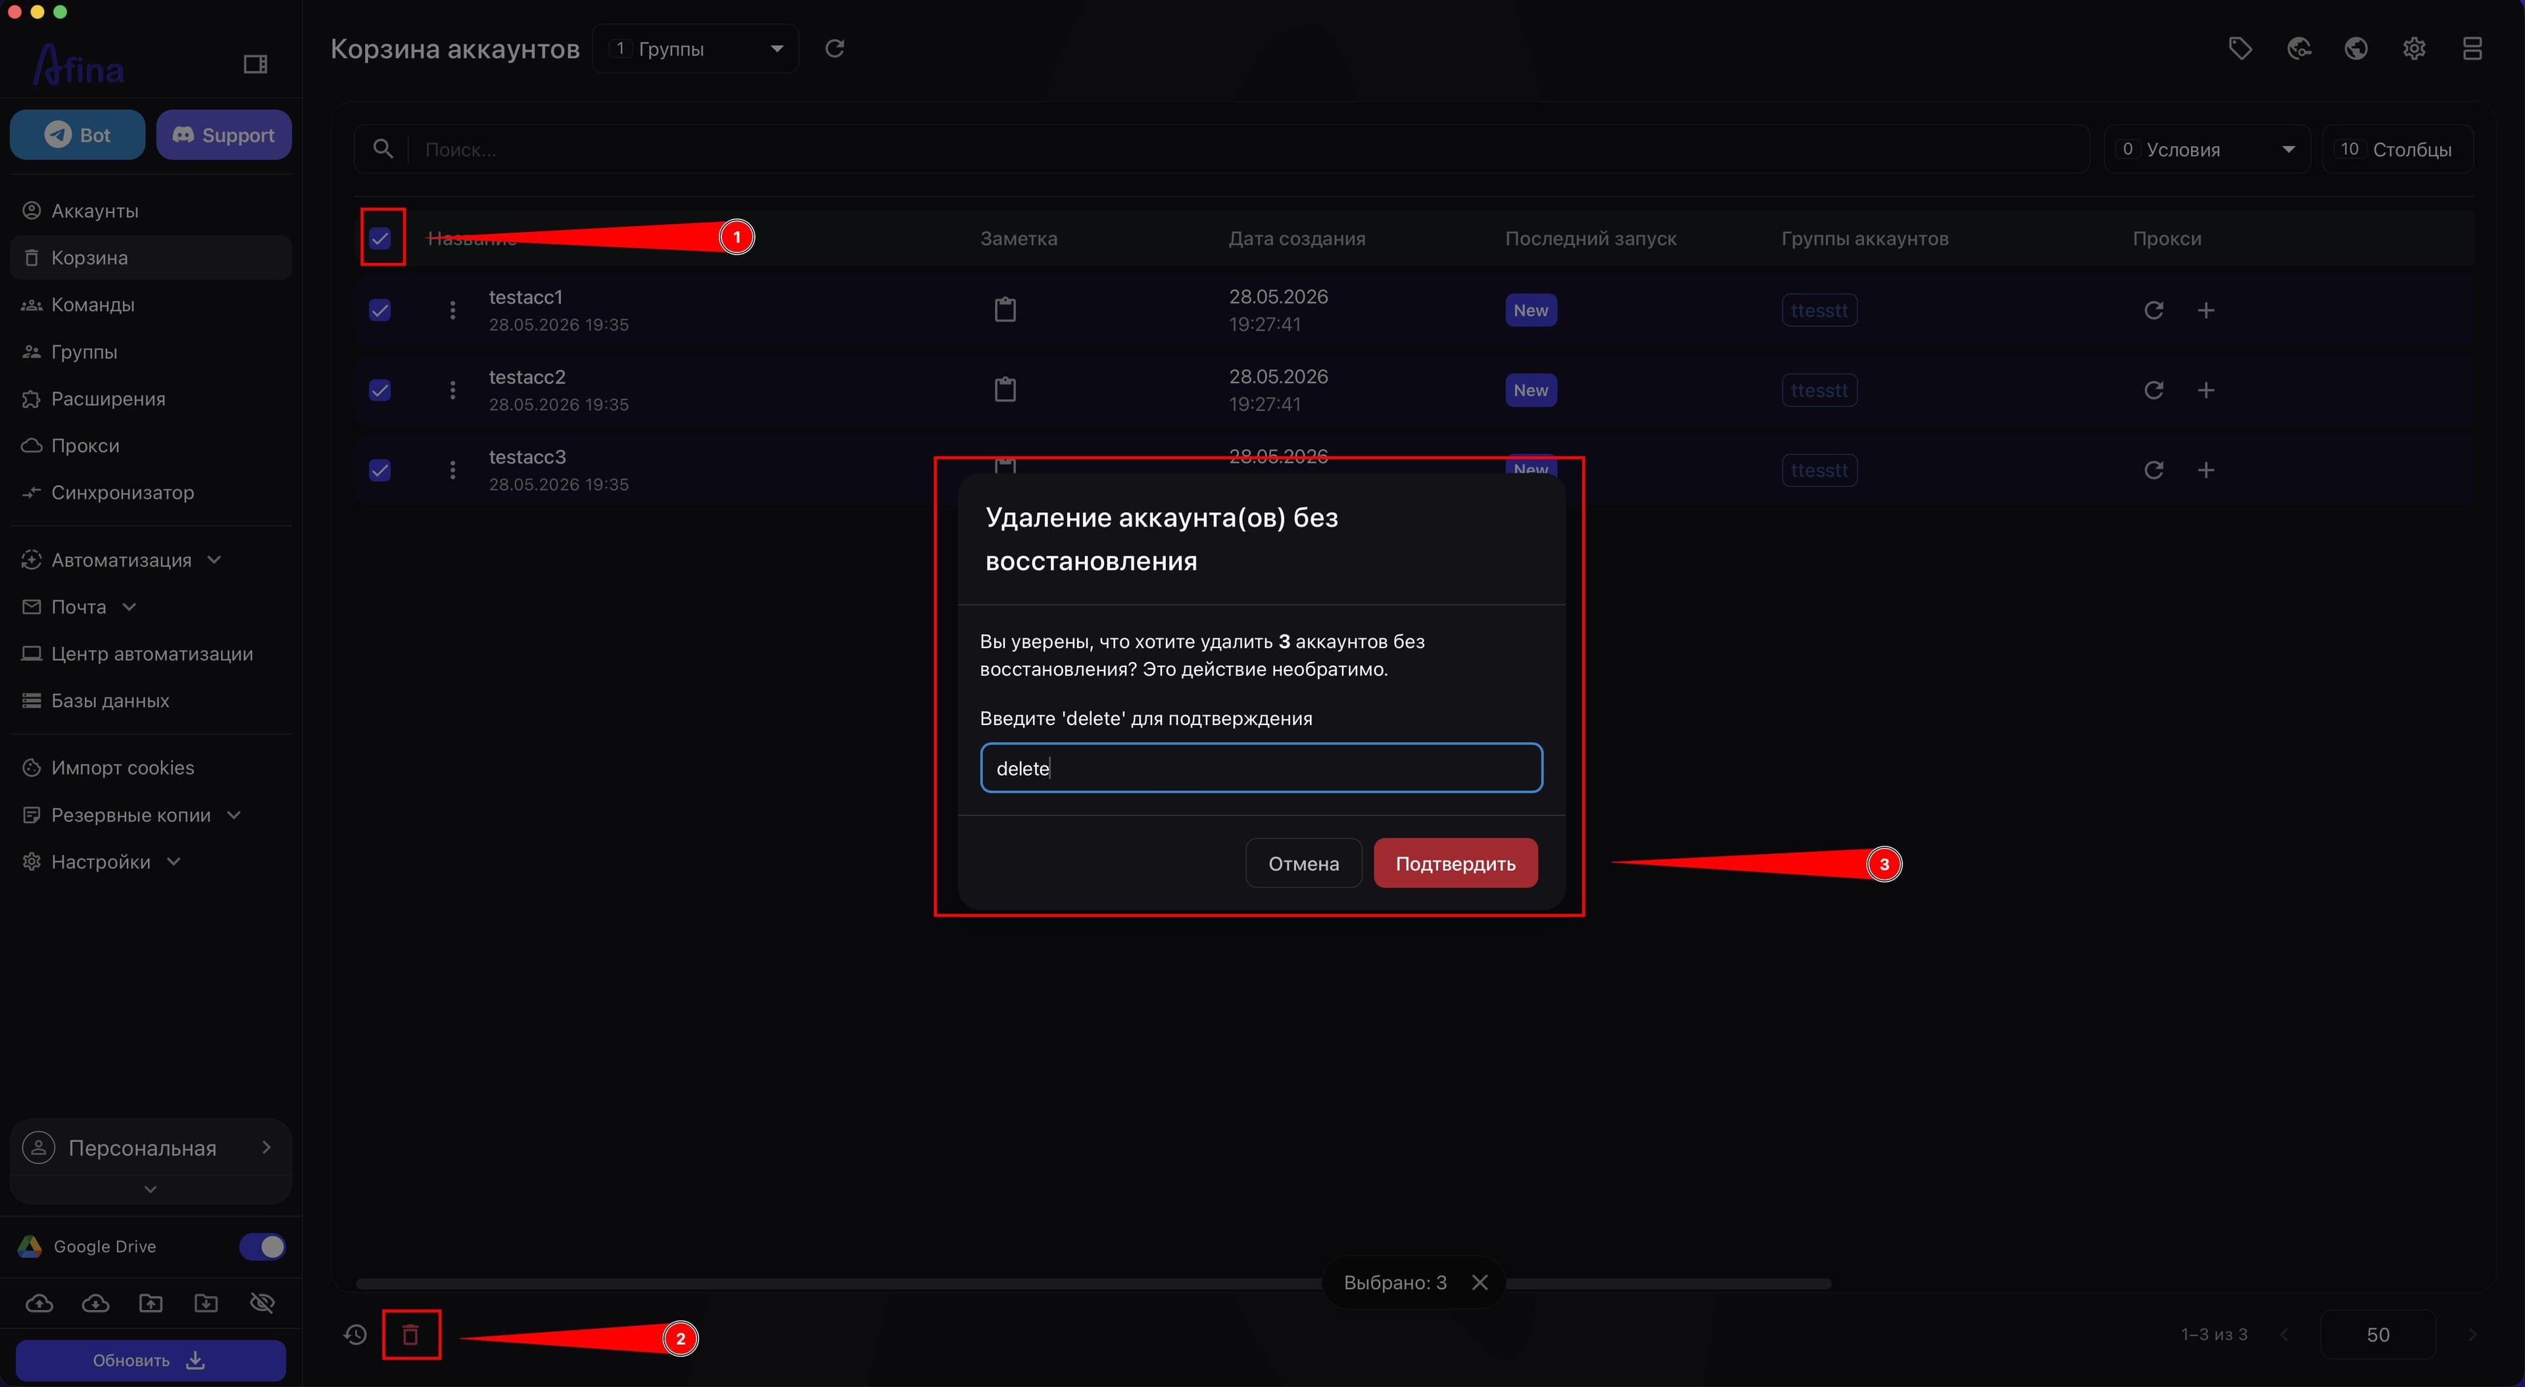
Task: Add proxy to testacc2
Action: [2205, 390]
